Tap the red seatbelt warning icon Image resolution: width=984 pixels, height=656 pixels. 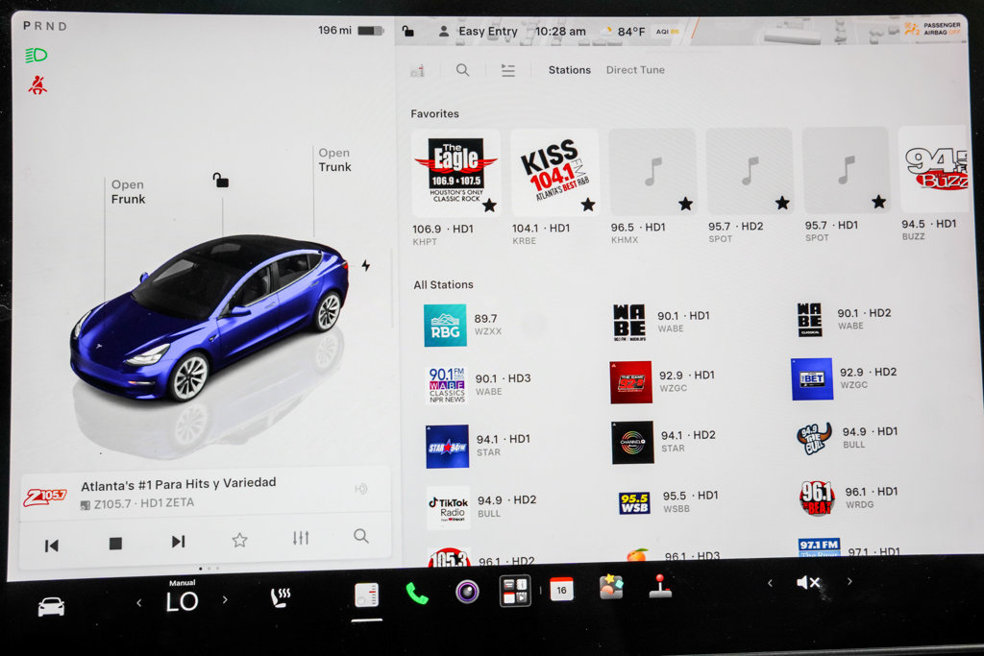[x=37, y=85]
